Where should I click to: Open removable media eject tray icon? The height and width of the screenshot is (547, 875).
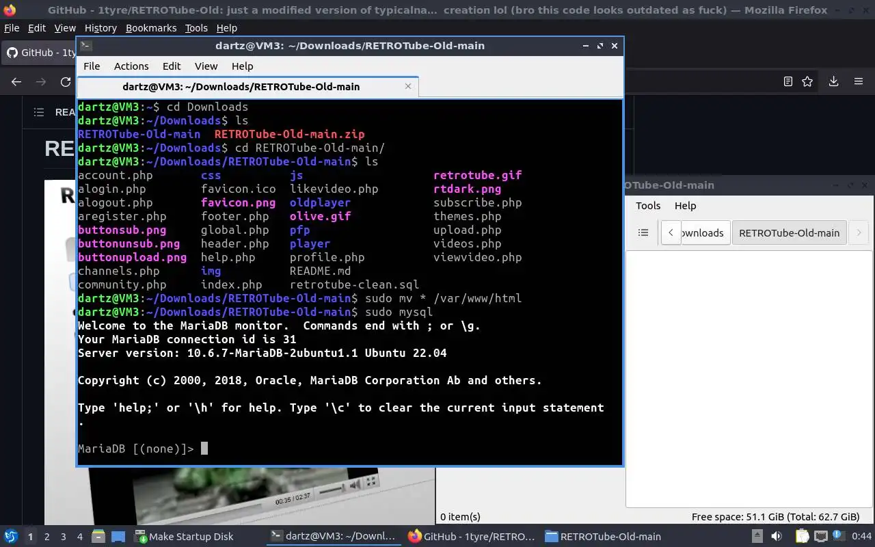(x=757, y=537)
